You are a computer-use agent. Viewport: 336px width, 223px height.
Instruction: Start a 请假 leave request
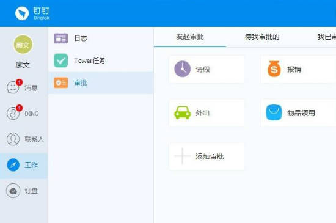[206, 69]
